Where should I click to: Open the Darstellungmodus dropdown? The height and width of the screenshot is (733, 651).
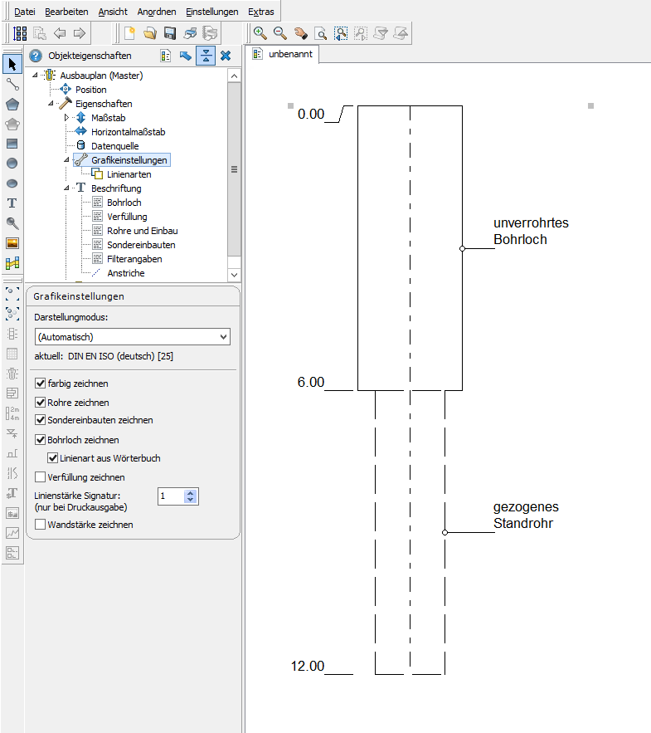pyautogui.click(x=133, y=336)
